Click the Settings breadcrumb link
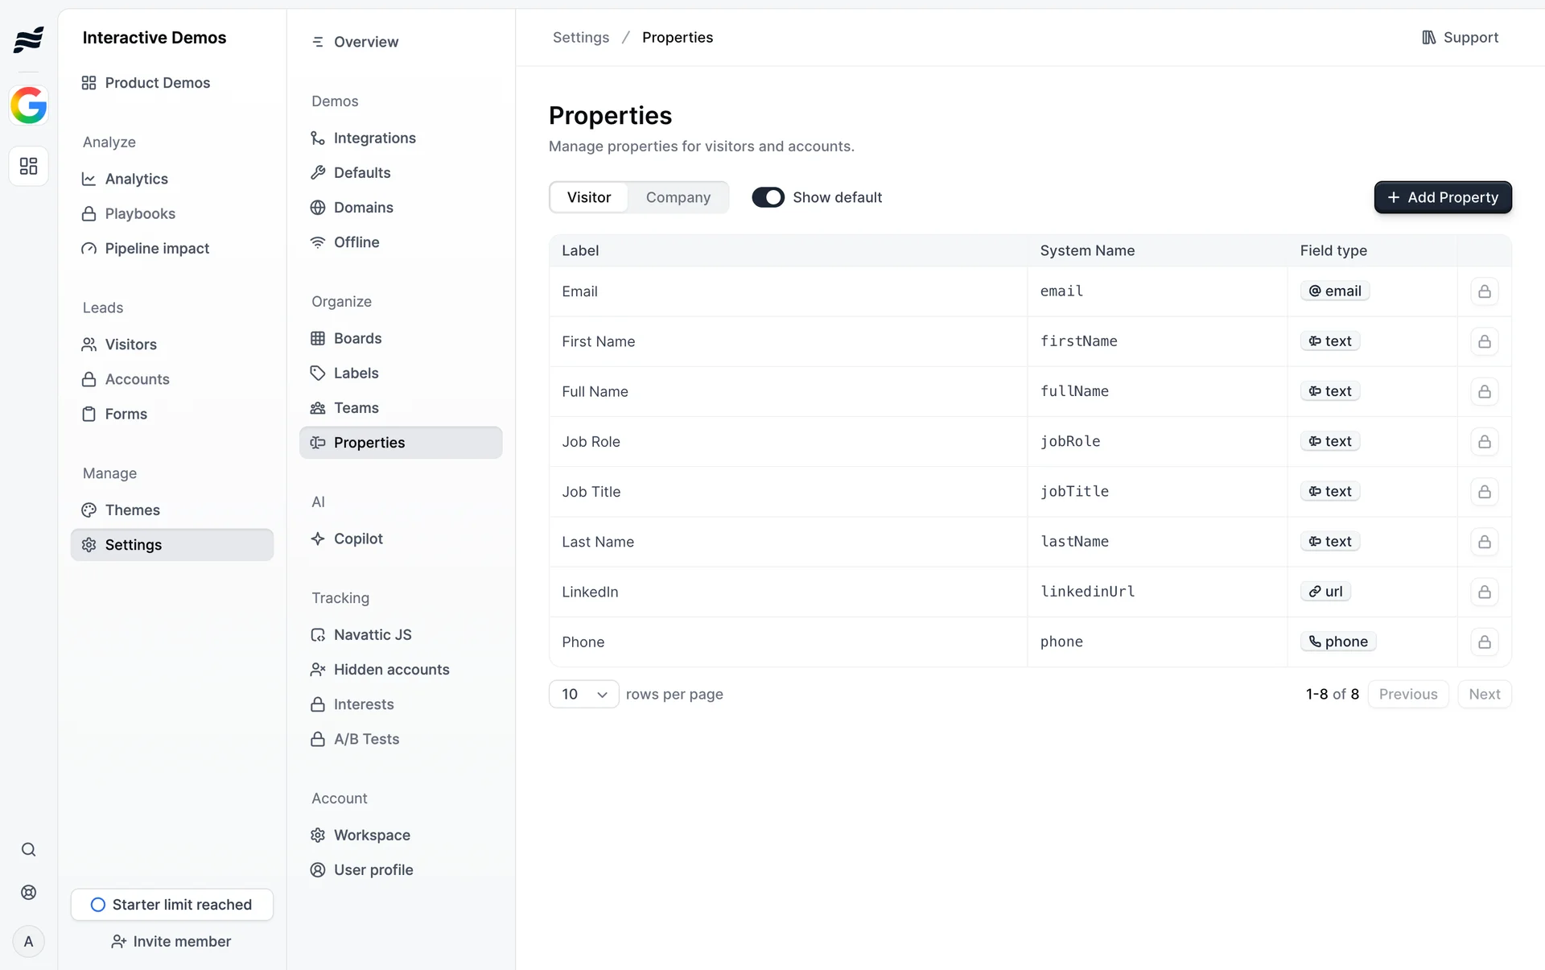This screenshot has height=970, width=1545. click(580, 38)
